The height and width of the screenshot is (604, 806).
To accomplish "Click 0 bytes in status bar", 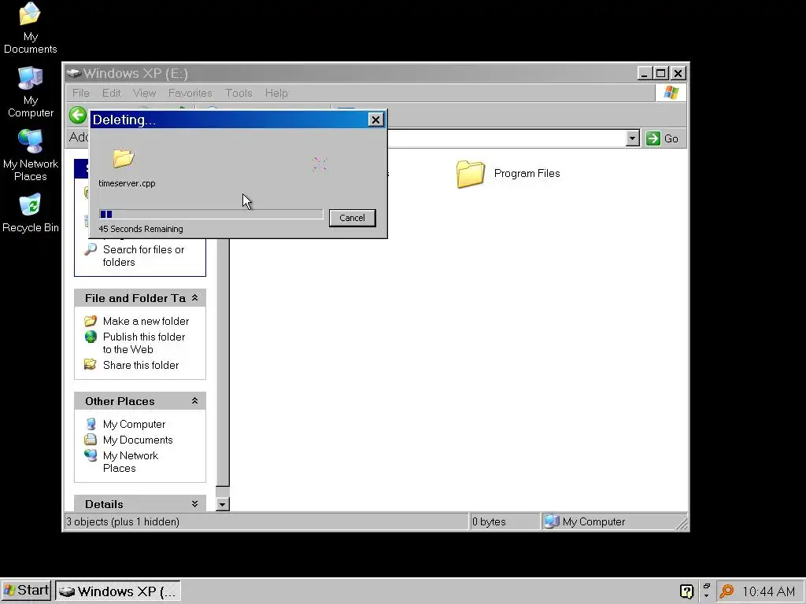I will pos(489,522).
